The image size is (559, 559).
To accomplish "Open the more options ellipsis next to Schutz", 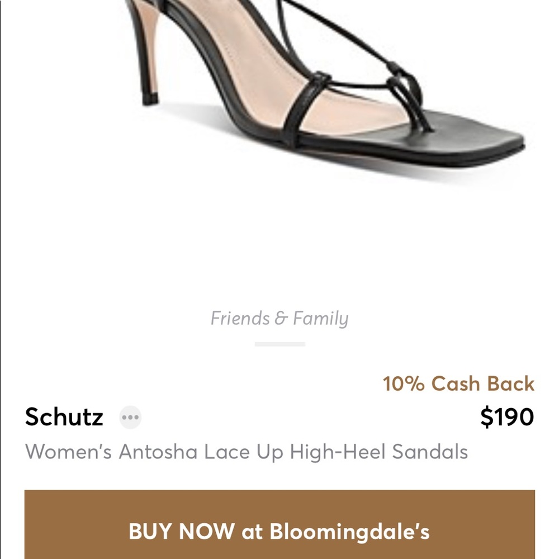I will [x=130, y=416].
